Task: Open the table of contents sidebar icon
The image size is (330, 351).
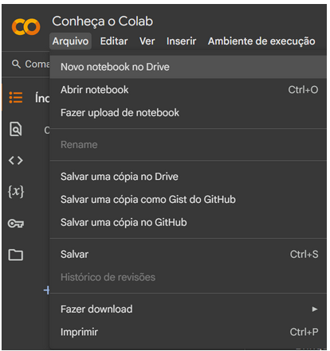Action: pos(16,97)
